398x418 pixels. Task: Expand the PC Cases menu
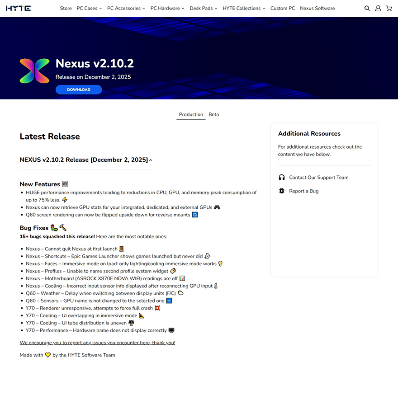pos(89,8)
